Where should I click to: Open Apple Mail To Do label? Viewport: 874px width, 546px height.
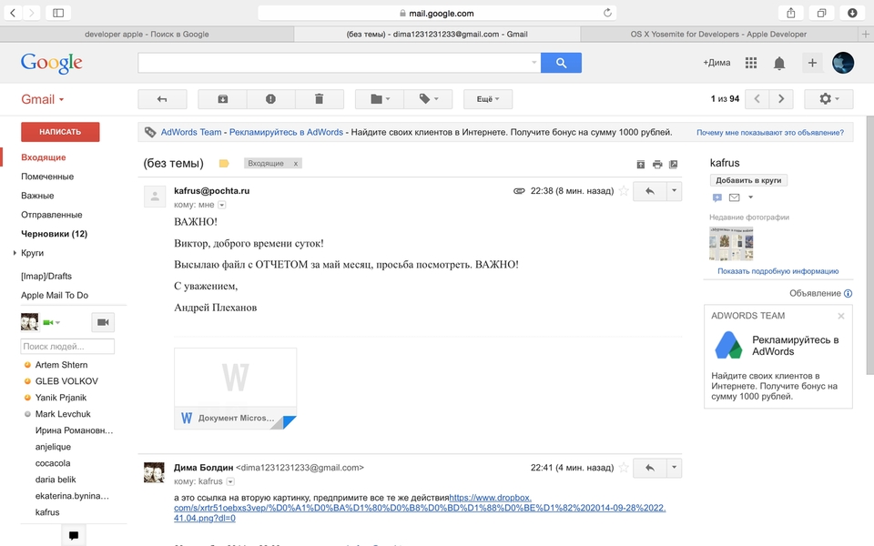coord(55,295)
